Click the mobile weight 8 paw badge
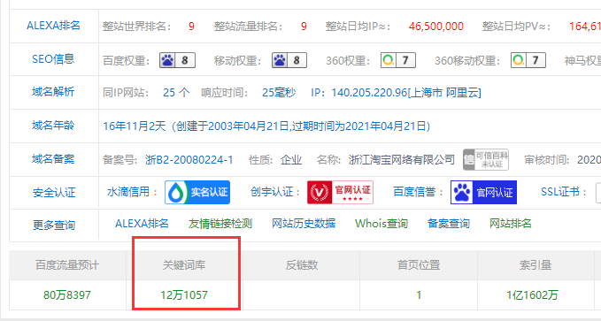Image resolution: width=601 pixels, height=321 pixels. tap(289, 60)
